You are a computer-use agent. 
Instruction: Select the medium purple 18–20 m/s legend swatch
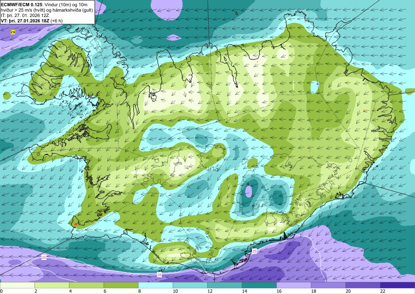point(328,285)
